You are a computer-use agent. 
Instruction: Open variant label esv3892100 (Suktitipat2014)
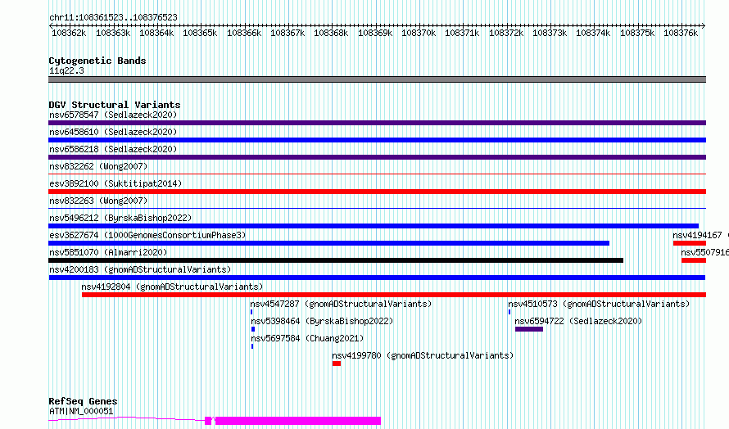click(x=115, y=183)
